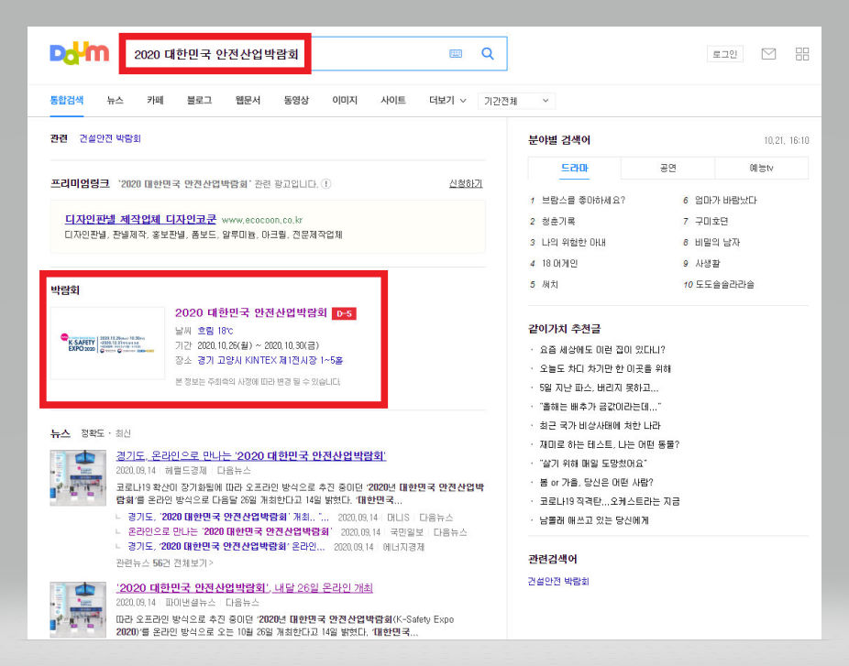The height and width of the screenshot is (666, 849).
Task: Select the 드라마 tab in 분야별 검색어
Action: 575,169
